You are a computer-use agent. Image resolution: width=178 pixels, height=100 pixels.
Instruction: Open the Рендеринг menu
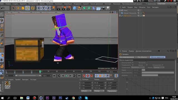coord(77,4)
